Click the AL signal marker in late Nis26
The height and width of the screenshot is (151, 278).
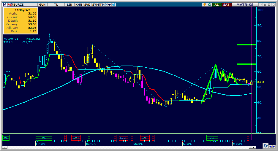pos(212,138)
